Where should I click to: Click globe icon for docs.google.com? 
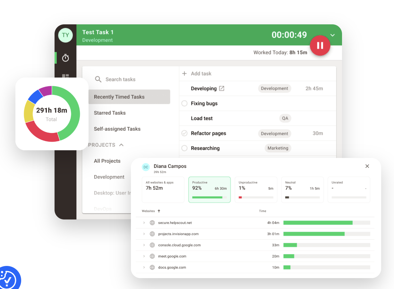point(152,268)
